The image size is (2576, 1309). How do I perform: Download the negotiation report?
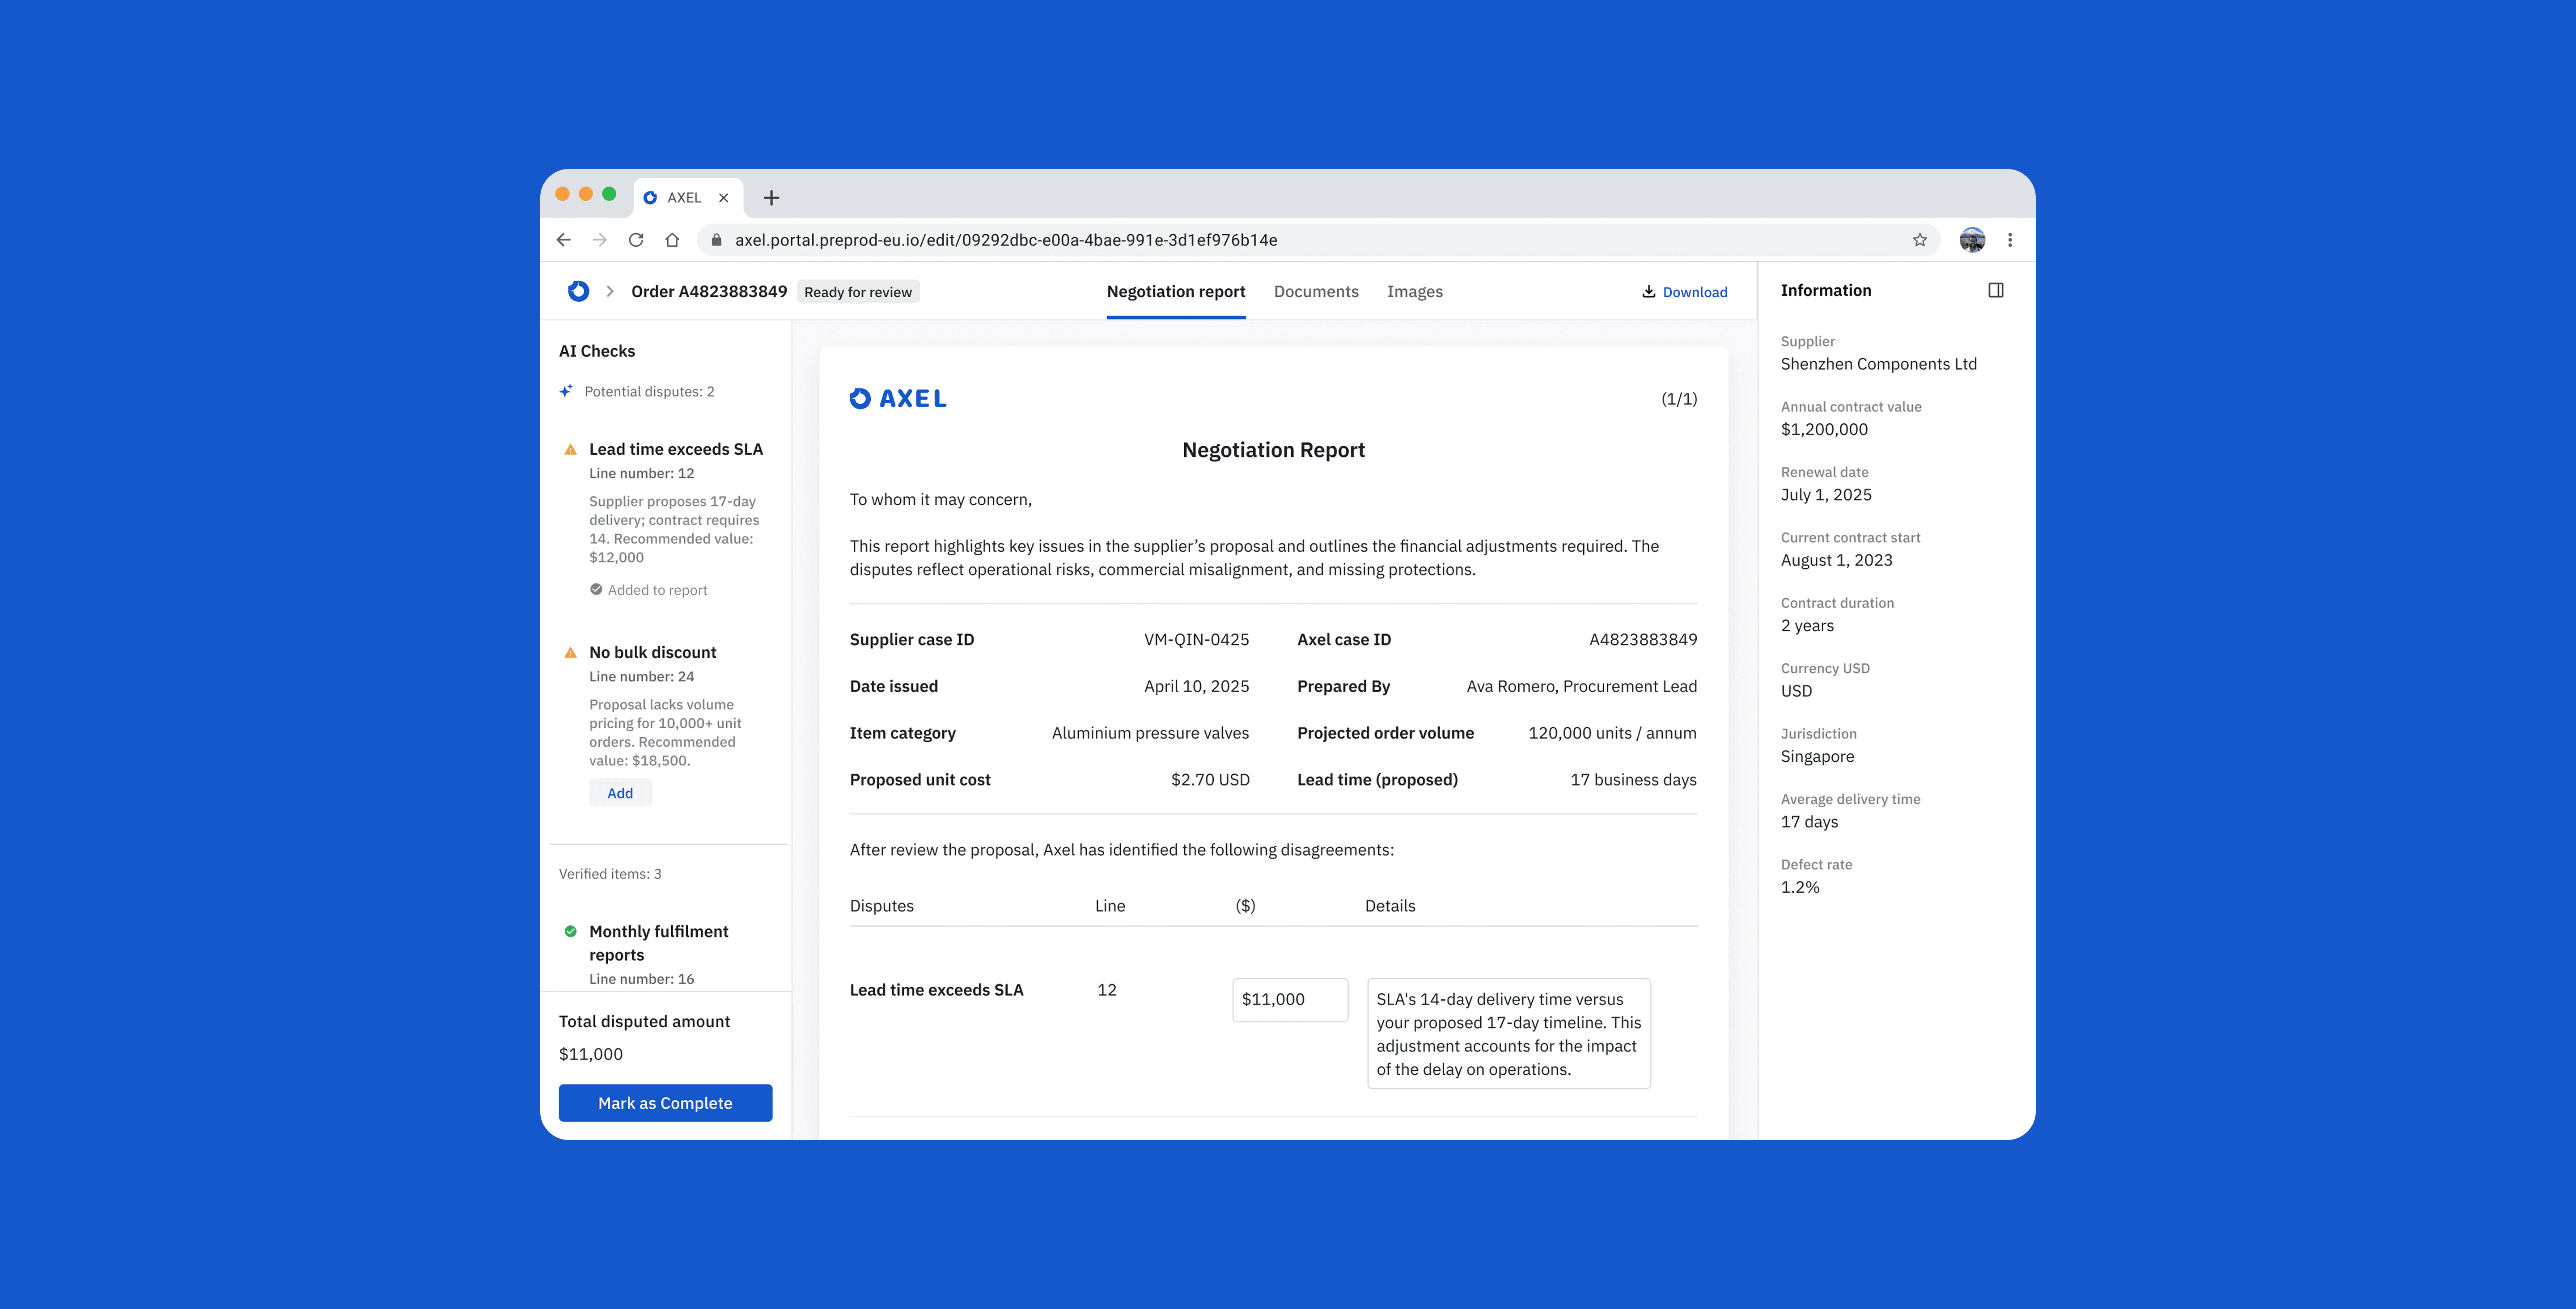pyautogui.click(x=1685, y=292)
